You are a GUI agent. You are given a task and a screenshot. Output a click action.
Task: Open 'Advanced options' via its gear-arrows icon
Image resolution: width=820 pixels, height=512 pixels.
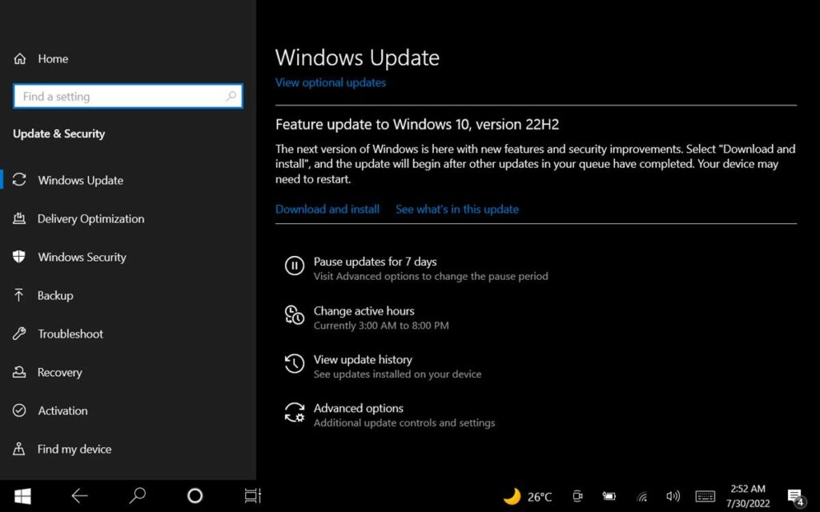coord(295,412)
